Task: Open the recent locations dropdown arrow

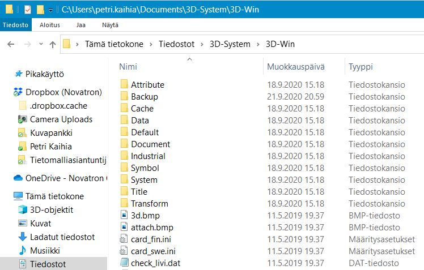Action: coord(40,44)
